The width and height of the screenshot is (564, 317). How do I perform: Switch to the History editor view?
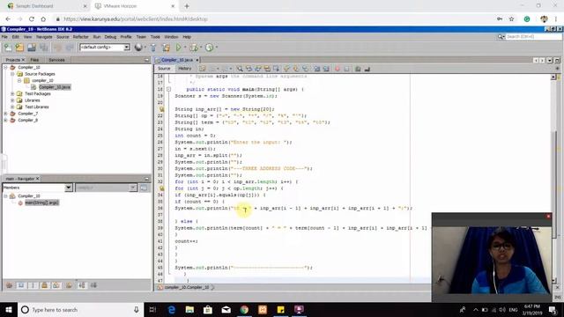point(185,69)
